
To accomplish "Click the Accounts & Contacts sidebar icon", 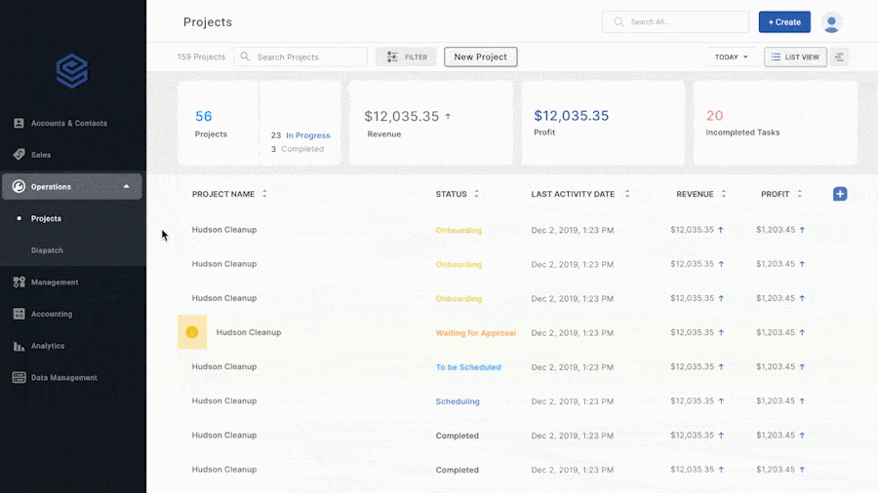I will coord(19,124).
